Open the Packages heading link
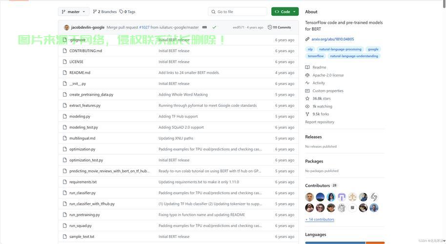This screenshot has width=446, height=244. coord(314,161)
